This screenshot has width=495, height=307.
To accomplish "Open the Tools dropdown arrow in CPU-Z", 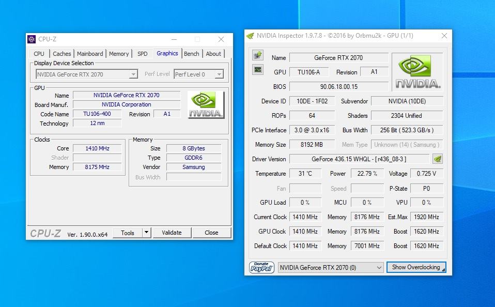I will [146, 233].
